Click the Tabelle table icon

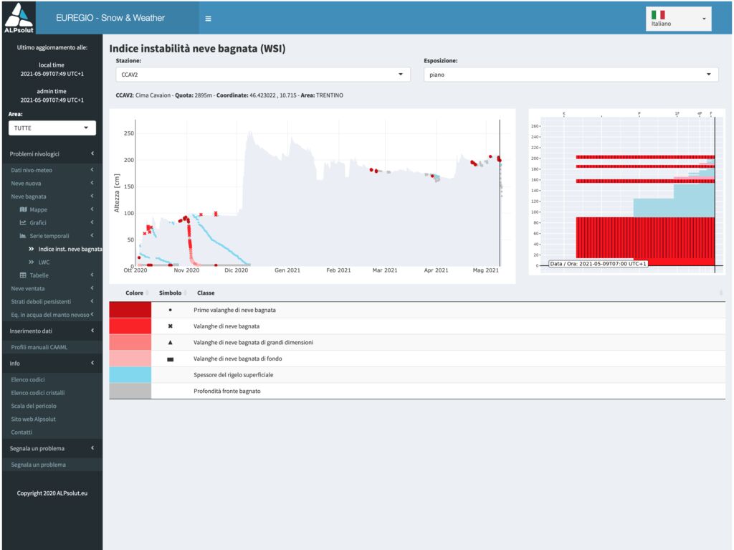coord(23,275)
